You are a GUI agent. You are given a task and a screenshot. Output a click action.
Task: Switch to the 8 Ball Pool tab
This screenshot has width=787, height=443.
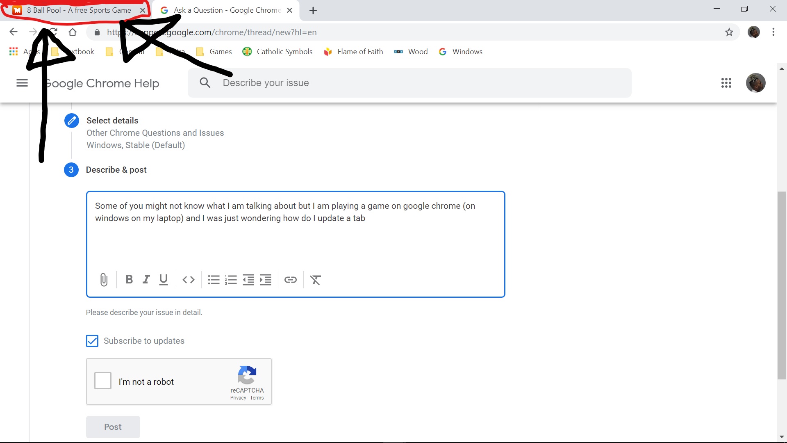click(x=79, y=10)
